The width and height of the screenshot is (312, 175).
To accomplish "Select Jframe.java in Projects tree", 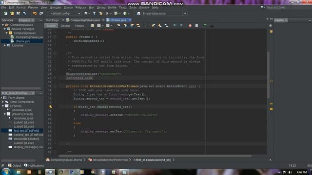I will point(23,41).
